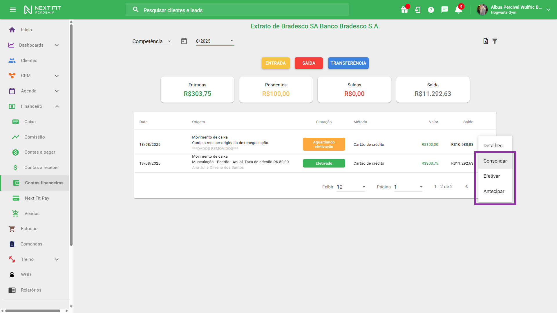Click the yellow ENTRADA button

tap(276, 63)
